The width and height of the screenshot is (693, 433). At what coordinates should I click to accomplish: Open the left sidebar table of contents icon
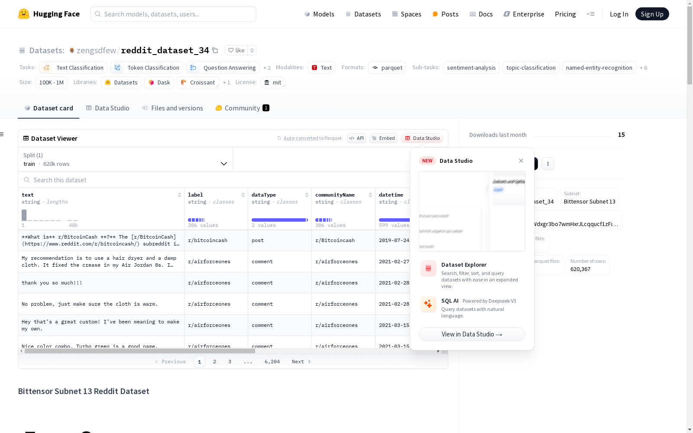coord(2,134)
